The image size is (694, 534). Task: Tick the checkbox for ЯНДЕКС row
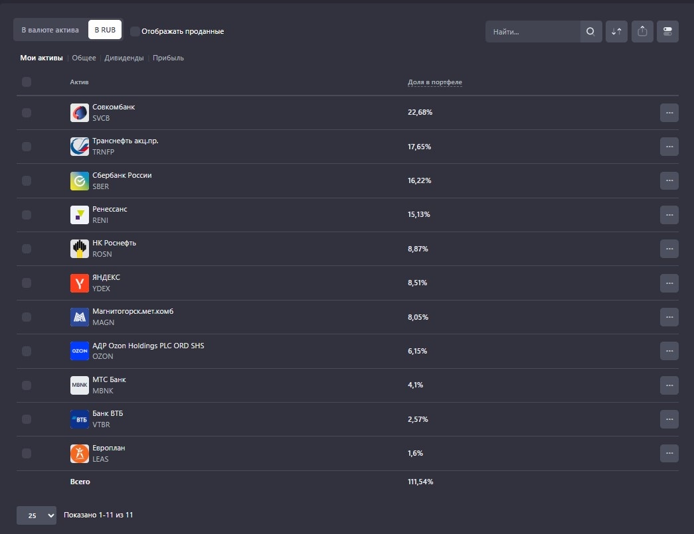click(x=27, y=283)
